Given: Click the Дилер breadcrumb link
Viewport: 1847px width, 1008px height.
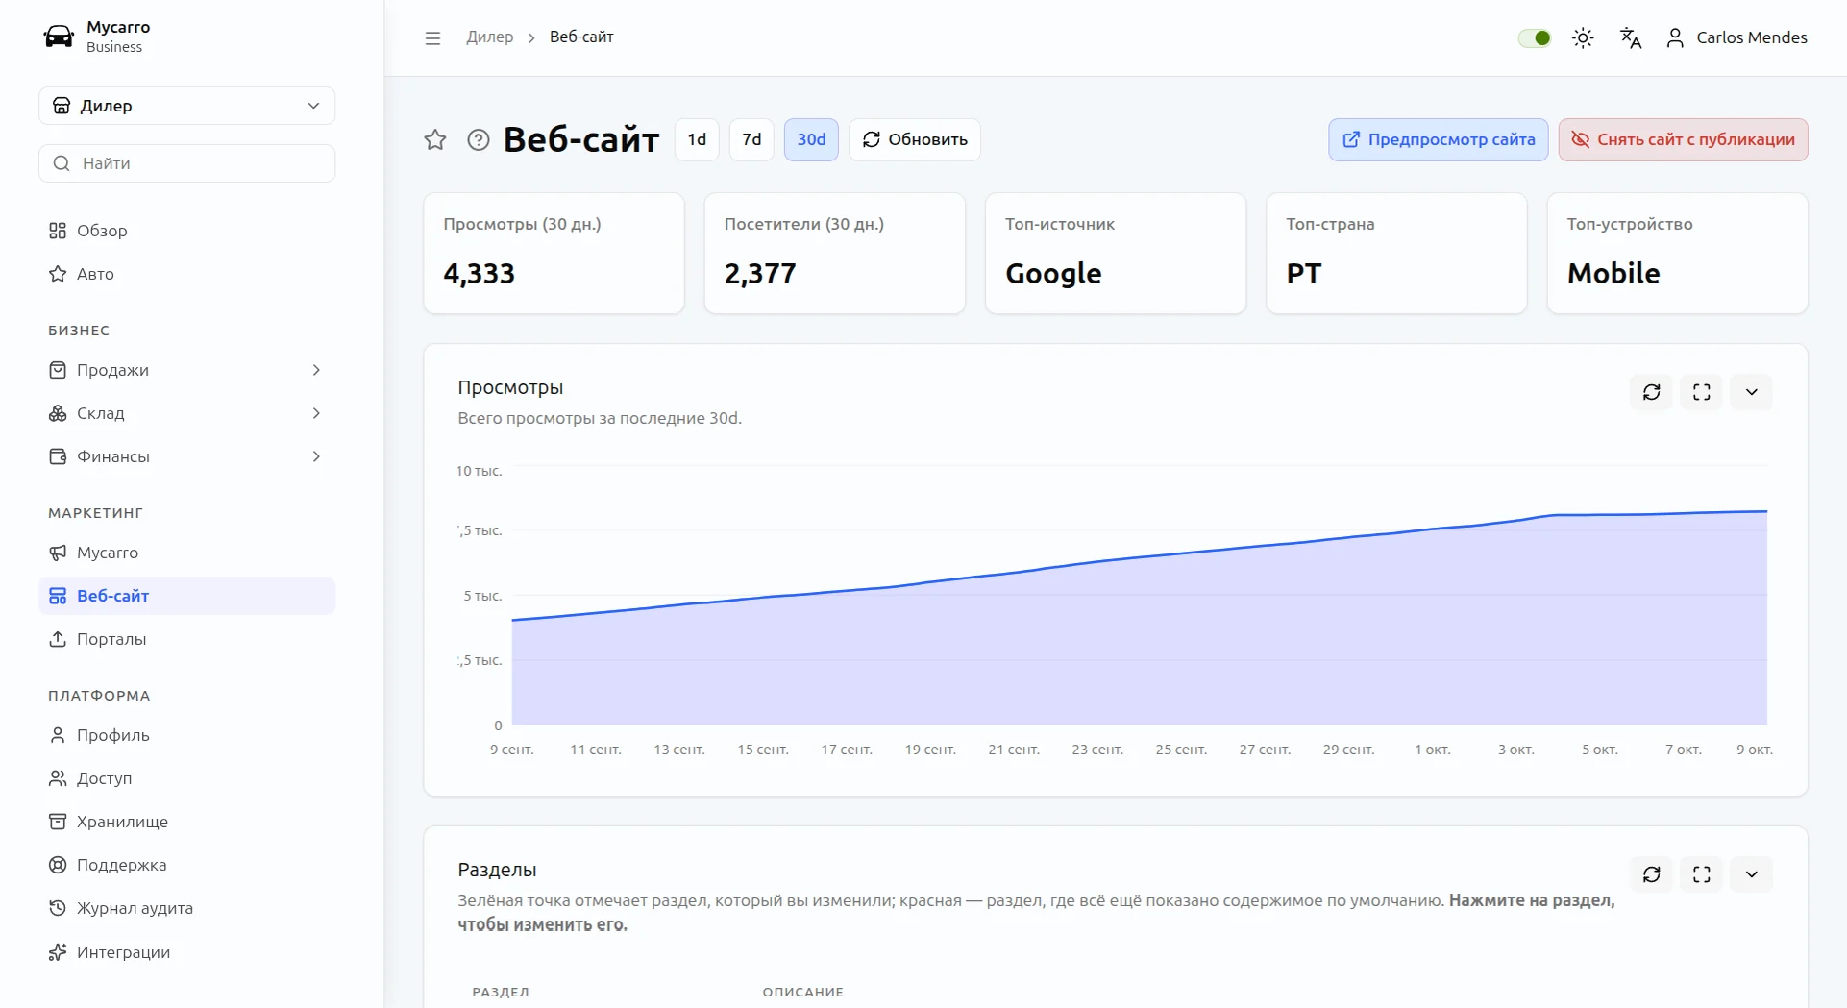Looking at the screenshot, I should coord(490,37).
